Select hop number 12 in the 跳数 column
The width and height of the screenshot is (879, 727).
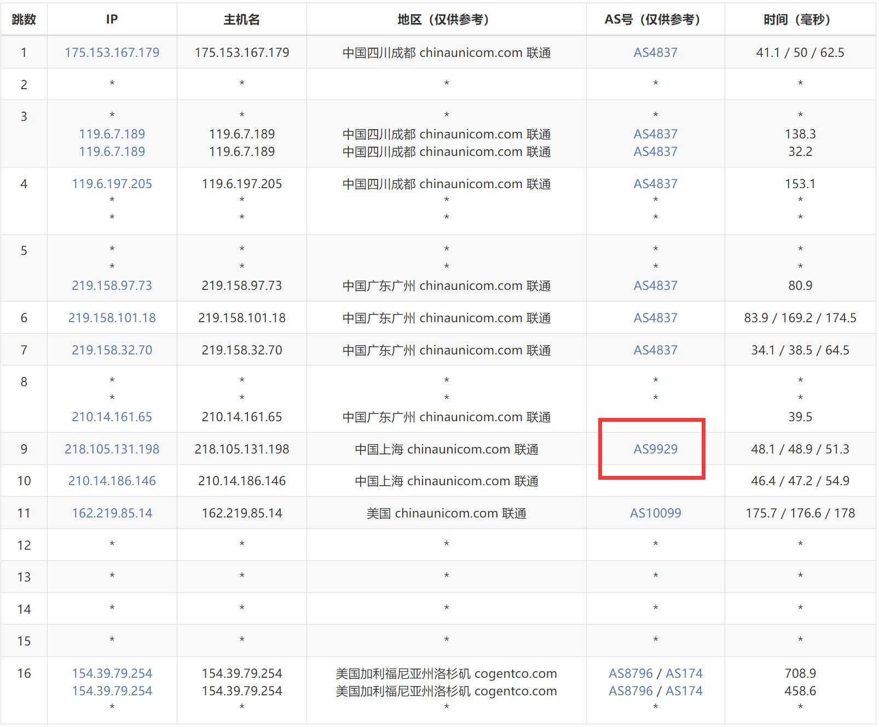click(x=24, y=545)
